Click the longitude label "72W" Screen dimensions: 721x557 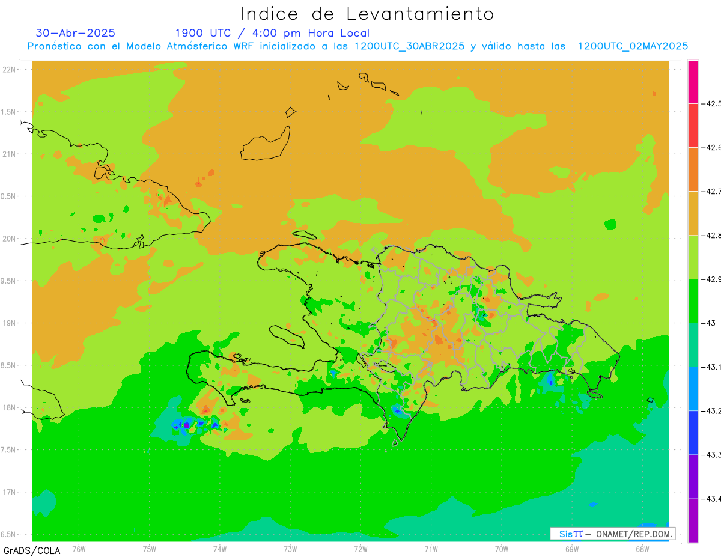click(360, 549)
